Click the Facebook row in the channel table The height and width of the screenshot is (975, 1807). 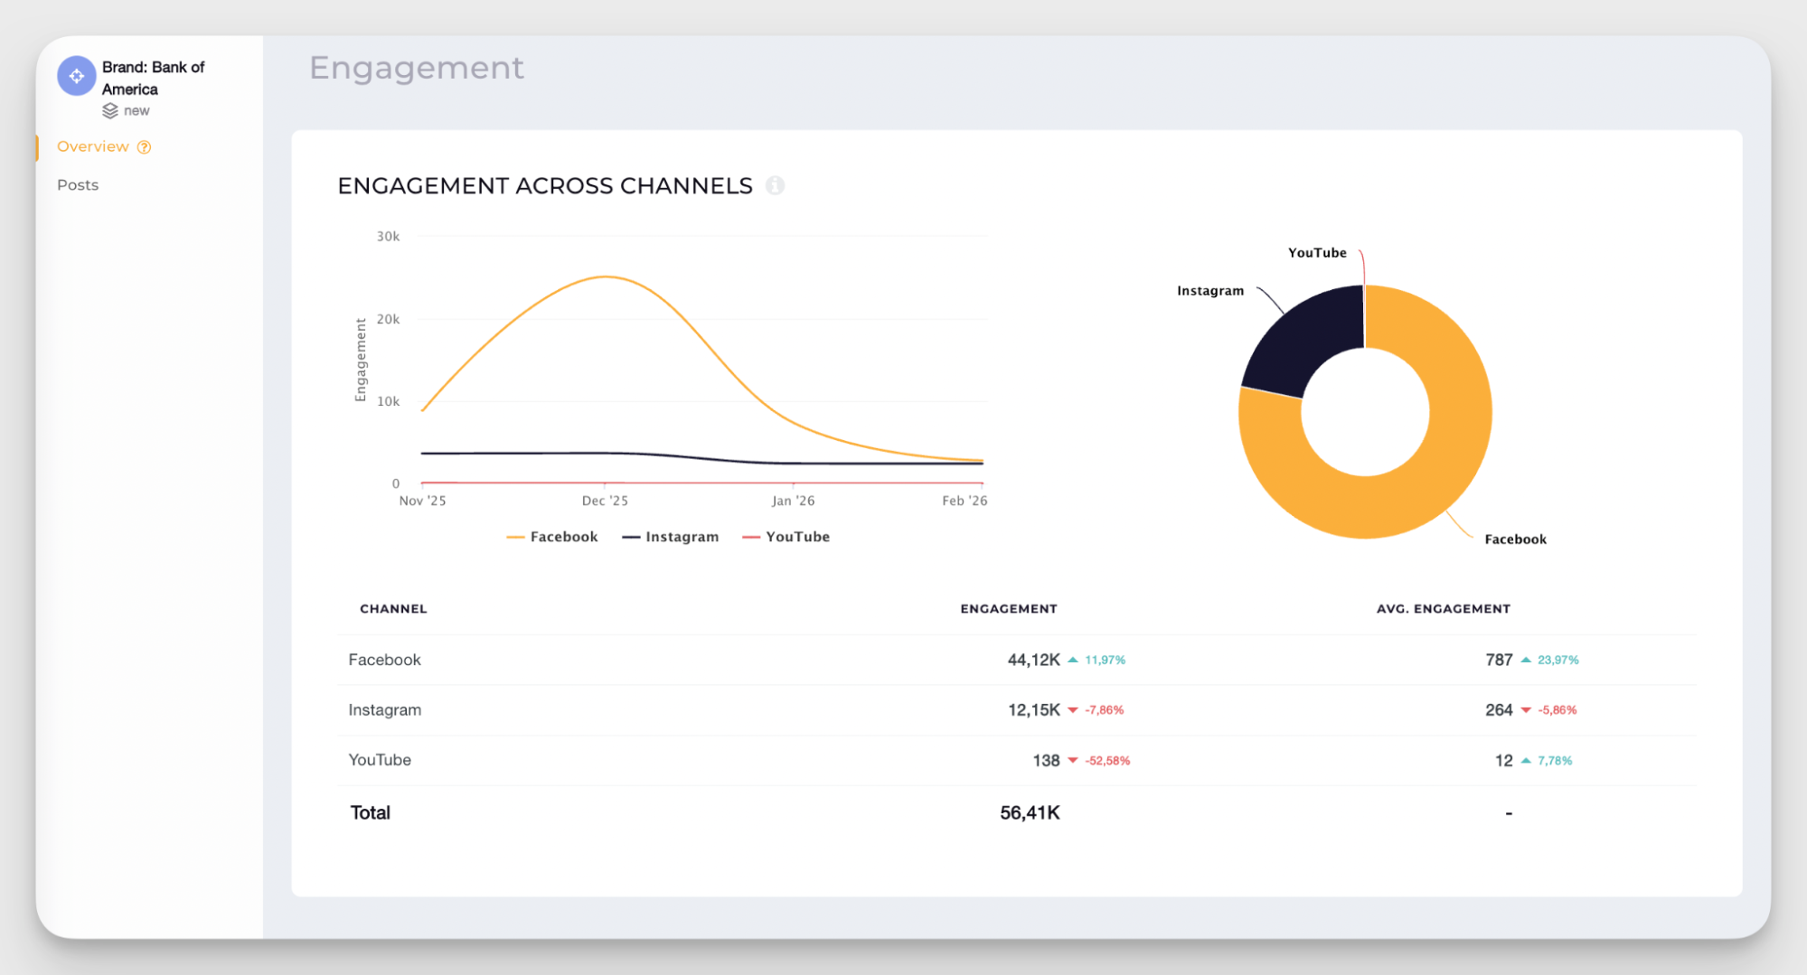pos(384,660)
